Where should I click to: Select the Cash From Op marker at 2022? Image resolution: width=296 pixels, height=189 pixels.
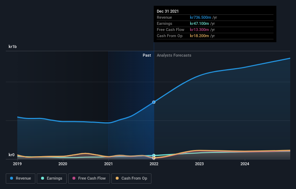click(x=154, y=158)
